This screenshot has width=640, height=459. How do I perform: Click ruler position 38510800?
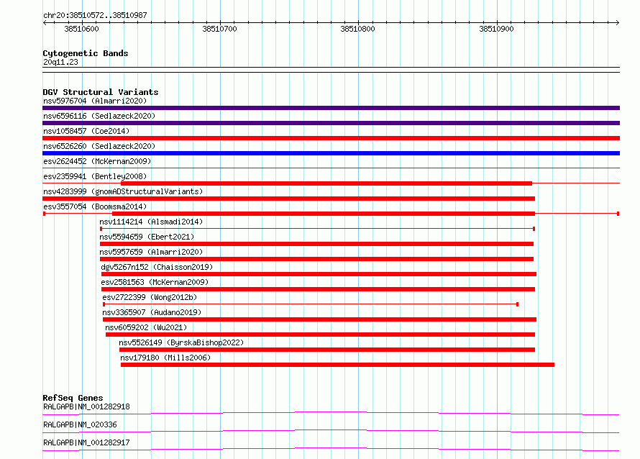coord(357,29)
